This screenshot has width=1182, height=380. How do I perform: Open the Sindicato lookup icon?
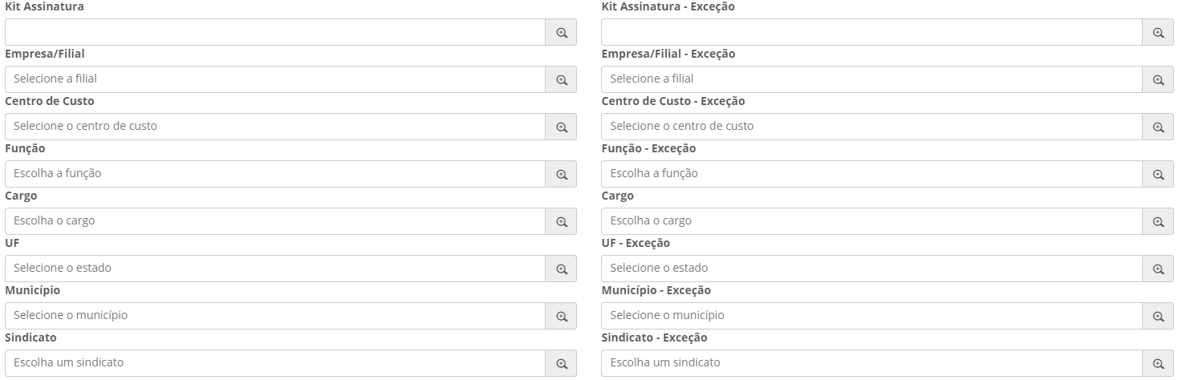[562, 364]
